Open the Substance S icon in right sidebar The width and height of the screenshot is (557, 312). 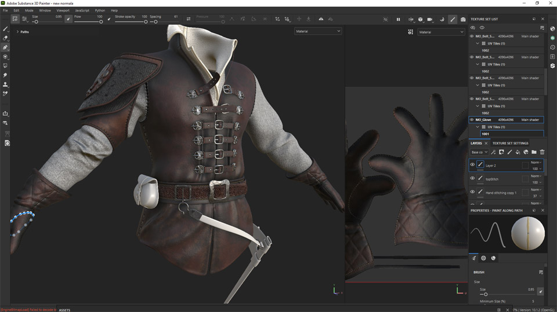click(552, 66)
